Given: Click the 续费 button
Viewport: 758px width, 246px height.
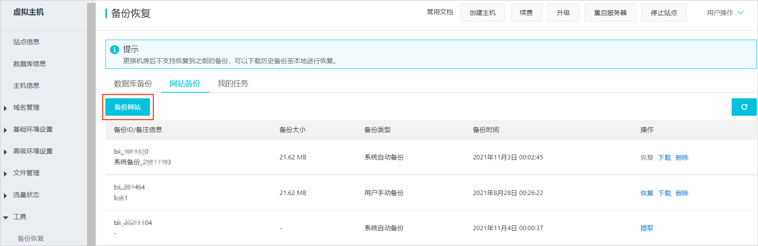Looking at the screenshot, I should (526, 13).
